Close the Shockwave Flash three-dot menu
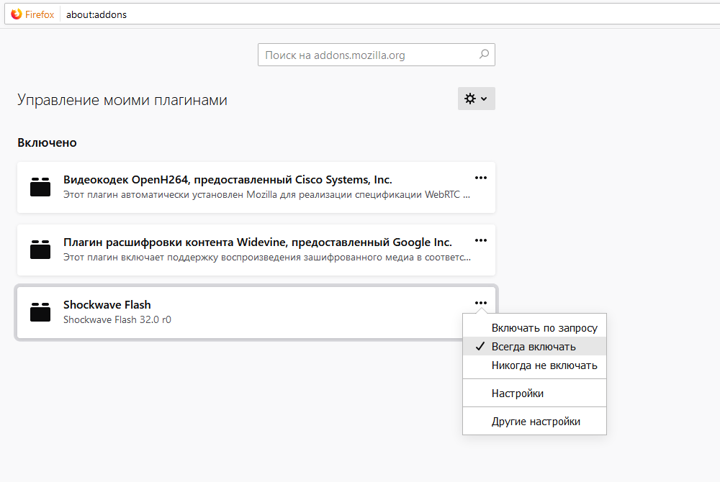The height and width of the screenshot is (482, 720). (x=481, y=303)
